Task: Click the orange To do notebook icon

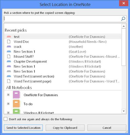Action: point(17,104)
